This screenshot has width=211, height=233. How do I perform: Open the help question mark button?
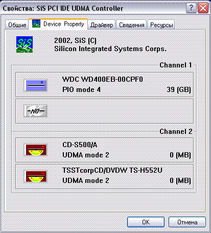(191, 8)
